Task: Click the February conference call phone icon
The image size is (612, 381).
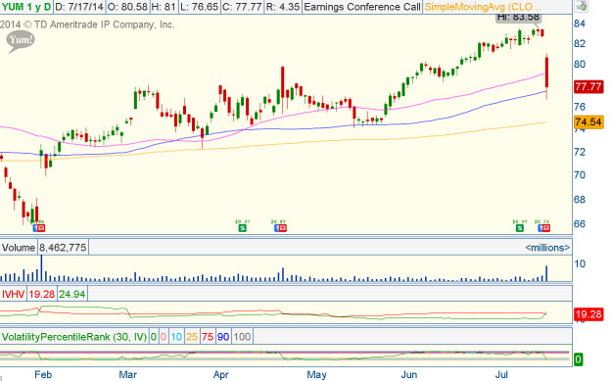Action: 41,228
